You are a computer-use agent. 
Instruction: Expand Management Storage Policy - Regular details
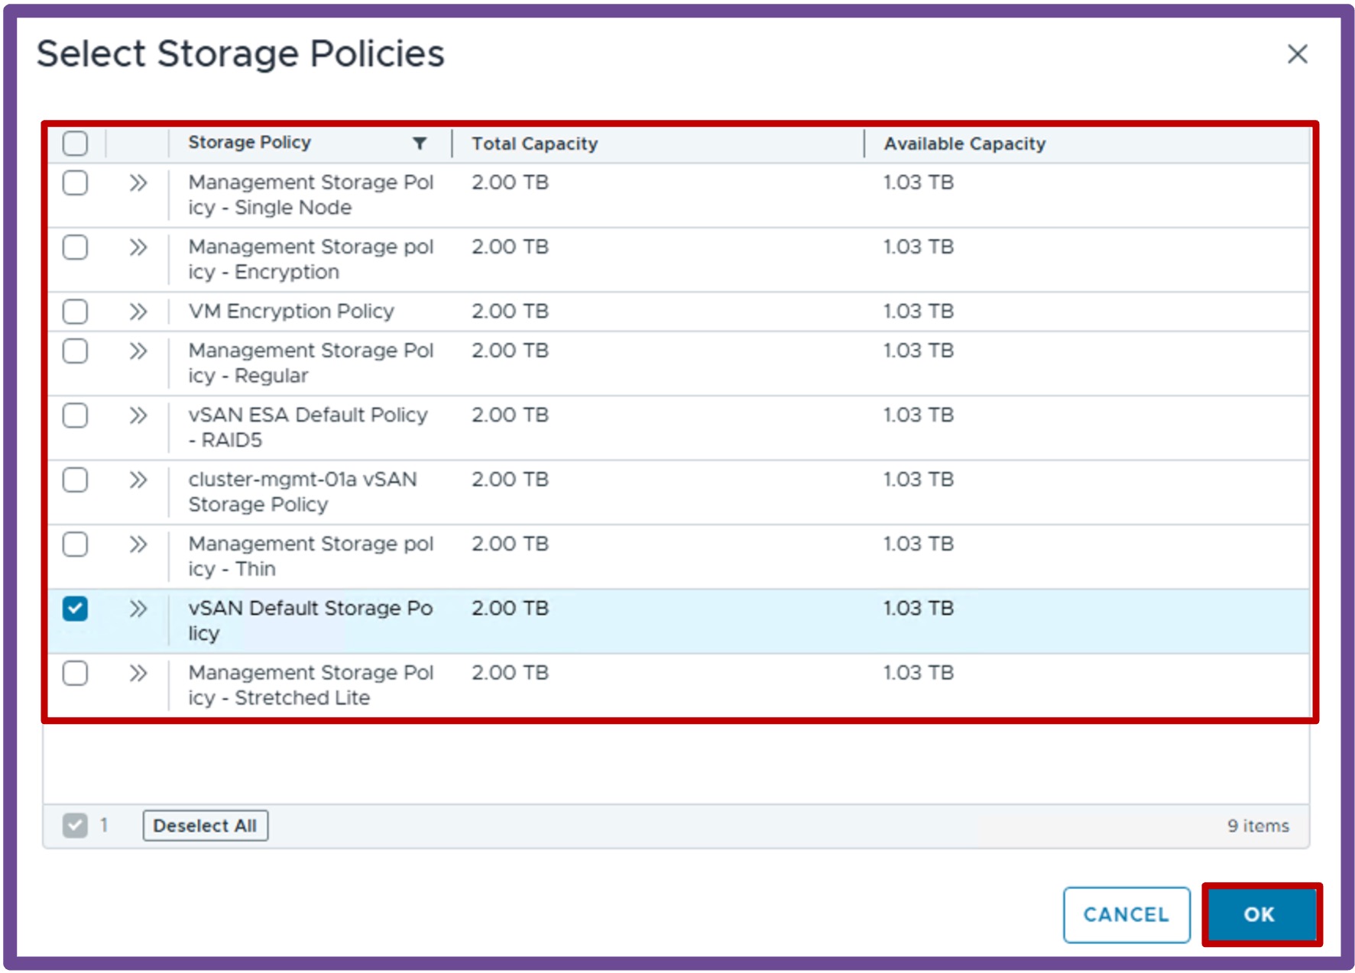[x=138, y=351]
